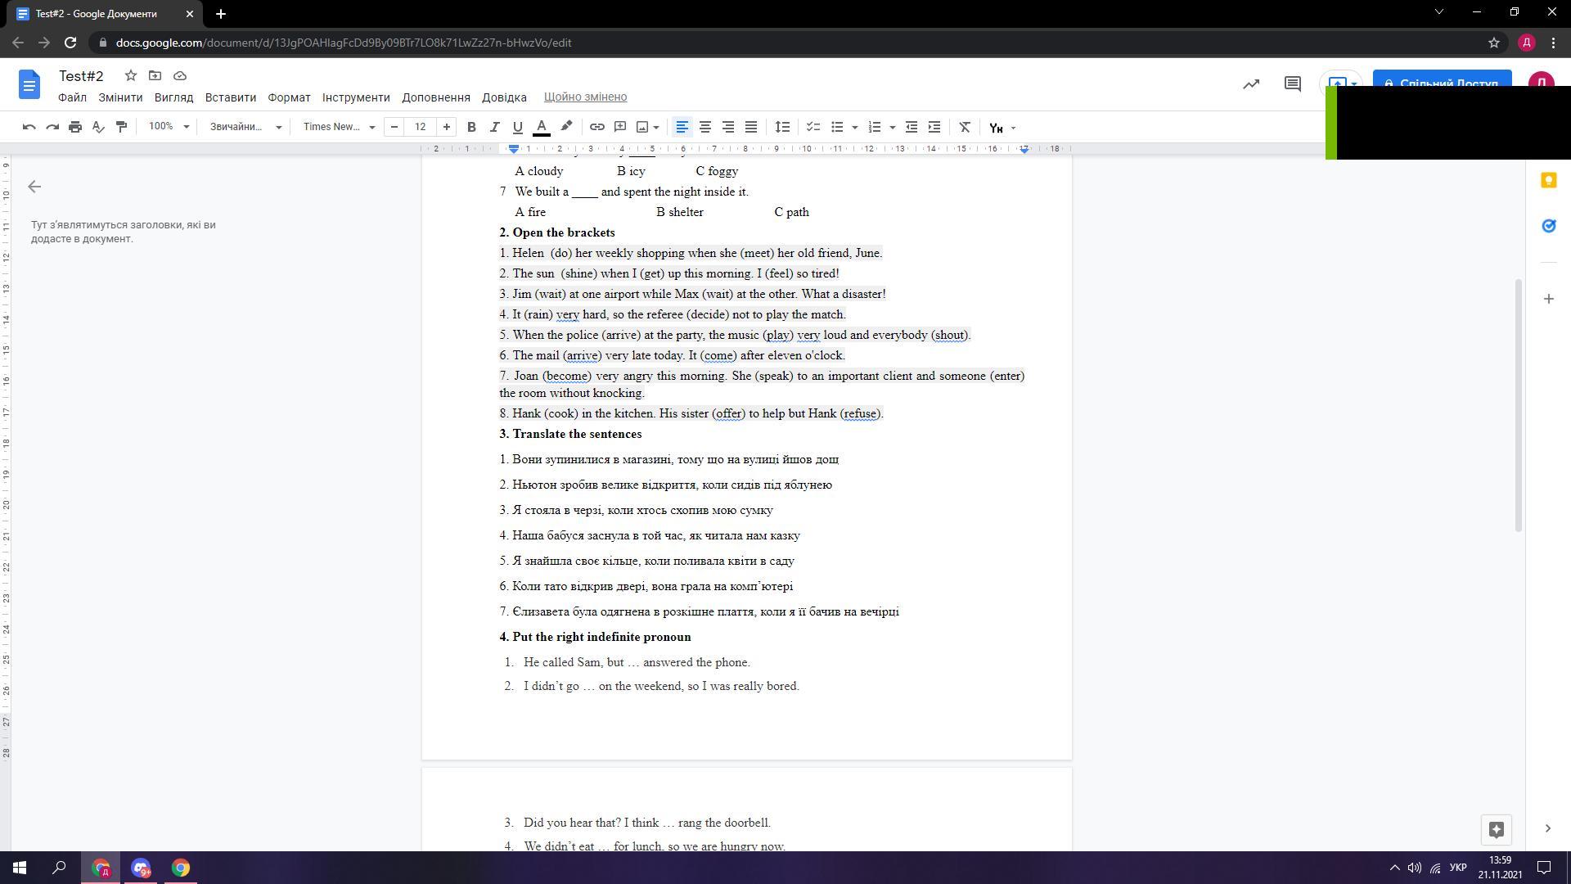Click the clear formatting icon

point(965,127)
